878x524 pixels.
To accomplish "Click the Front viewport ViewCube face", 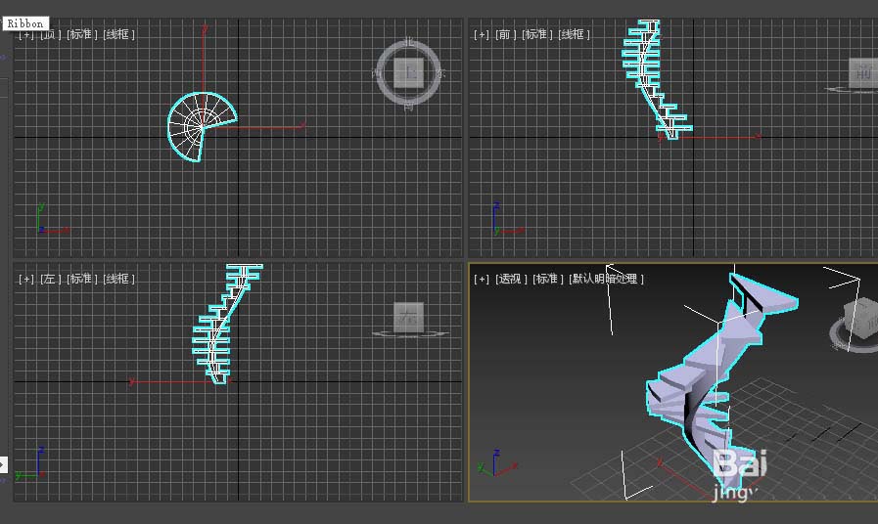I will (862, 71).
